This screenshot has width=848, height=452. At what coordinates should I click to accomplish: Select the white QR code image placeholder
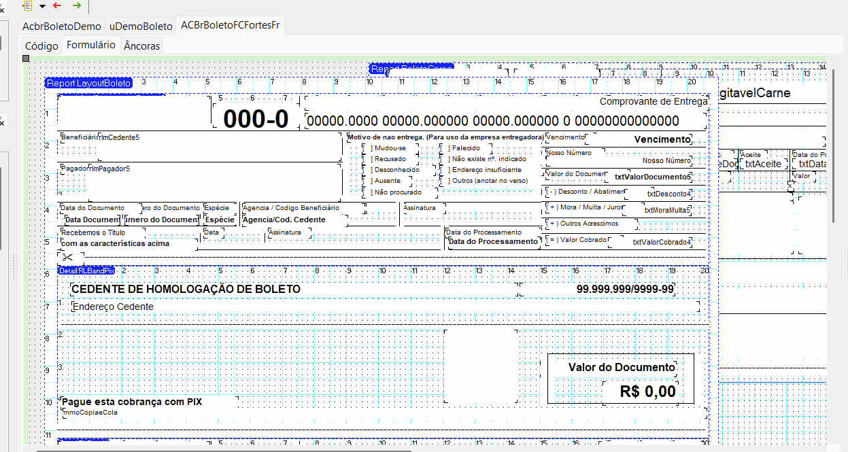(x=481, y=367)
